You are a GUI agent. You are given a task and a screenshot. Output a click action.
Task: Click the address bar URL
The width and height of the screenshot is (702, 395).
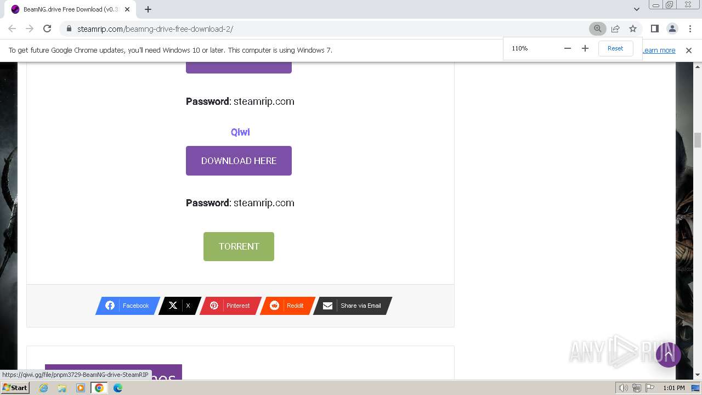point(155,29)
